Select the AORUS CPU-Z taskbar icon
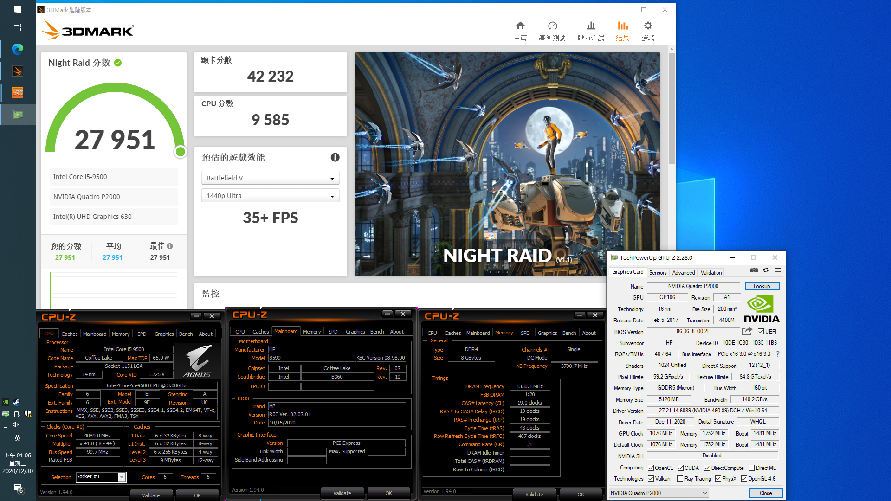 pyautogui.click(x=18, y=93)
